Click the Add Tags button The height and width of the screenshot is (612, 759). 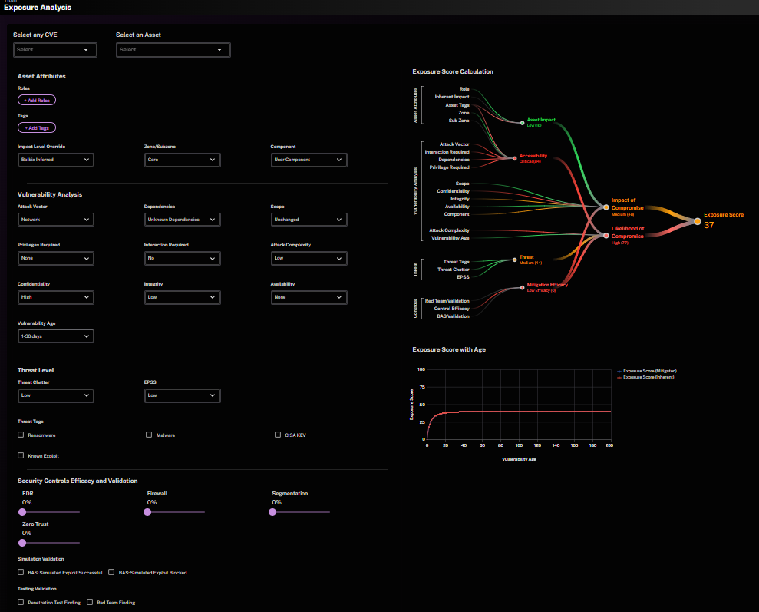[37, 127]
